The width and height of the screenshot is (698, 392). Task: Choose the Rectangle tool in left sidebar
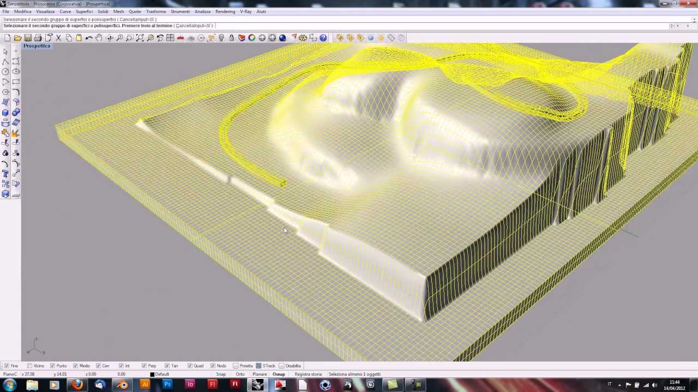pyautogui.click(x=16, y=82)
